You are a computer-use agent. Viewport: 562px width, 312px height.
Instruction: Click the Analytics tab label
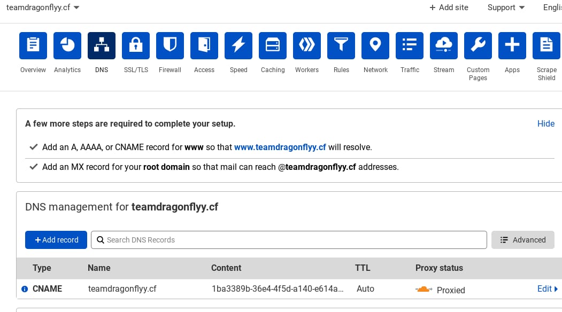(x=67, y=70)
